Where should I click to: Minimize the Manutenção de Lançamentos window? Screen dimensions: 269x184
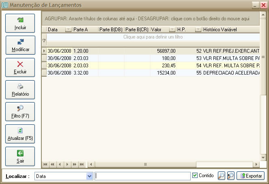coord(255,5)
